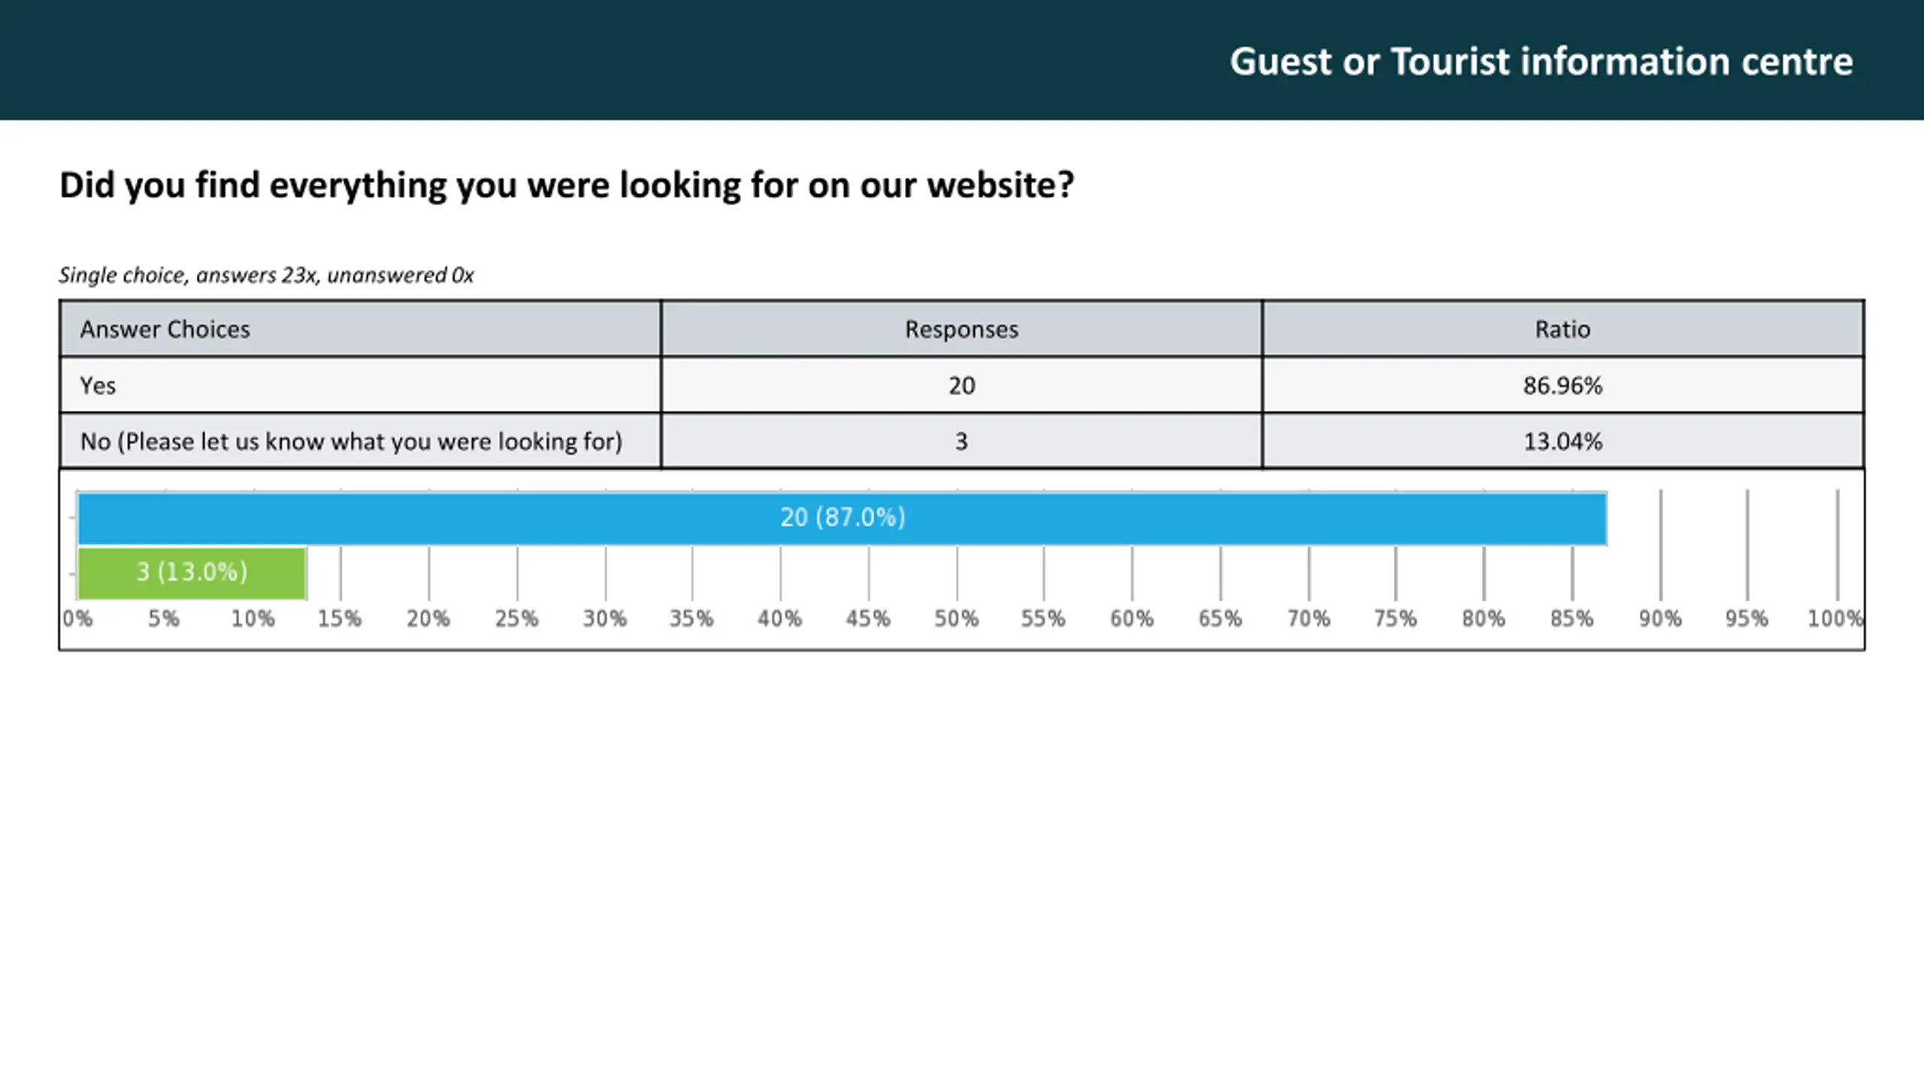Click the 100% axis label

coord(1835,619)
